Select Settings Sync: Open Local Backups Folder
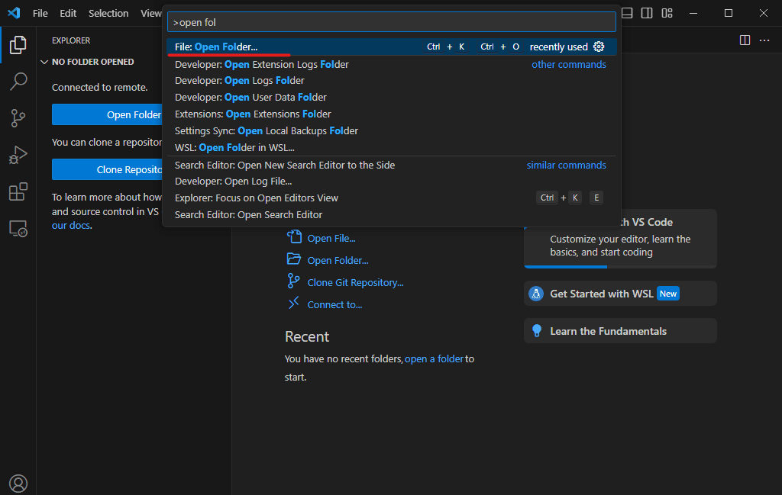The height and width of the screenshot is (495, 782). [x=392, y=131]
